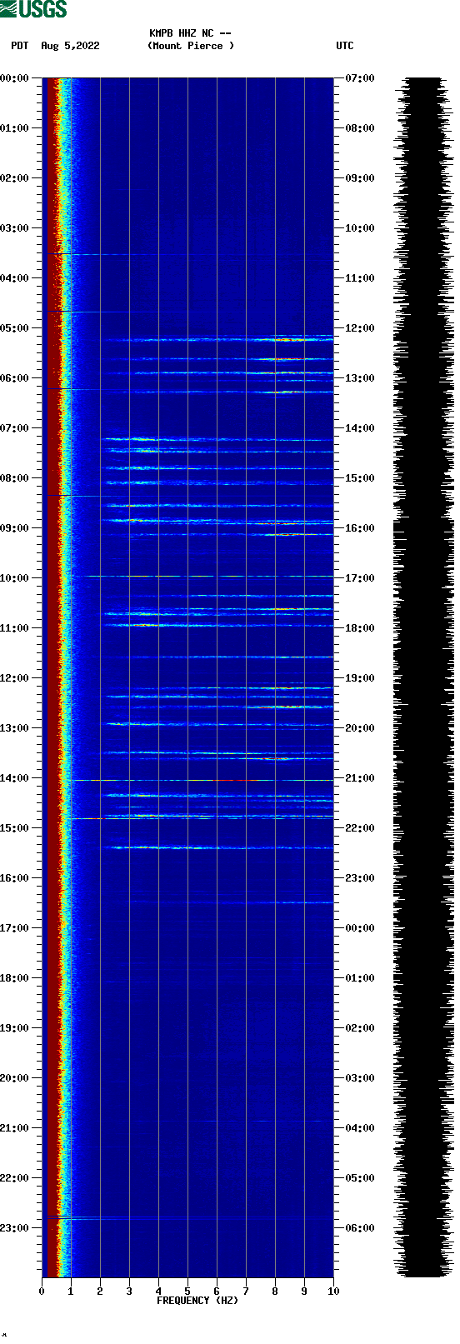
Task: Click the 13:00 UTC right-axis label
Action: click(x=360, y=378)
